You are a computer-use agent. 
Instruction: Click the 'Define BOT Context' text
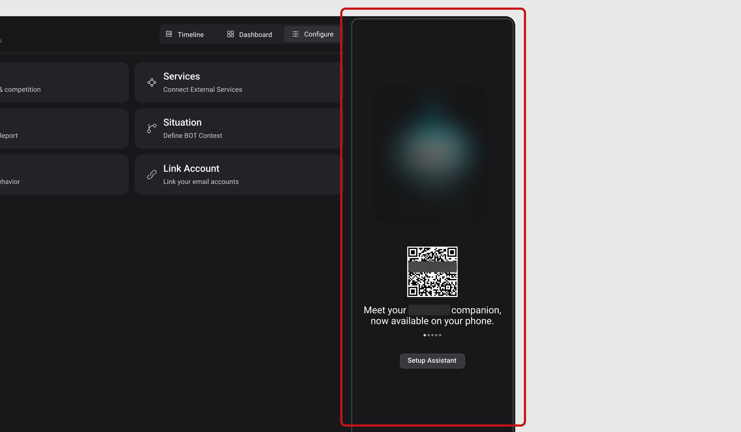[193, 136]
